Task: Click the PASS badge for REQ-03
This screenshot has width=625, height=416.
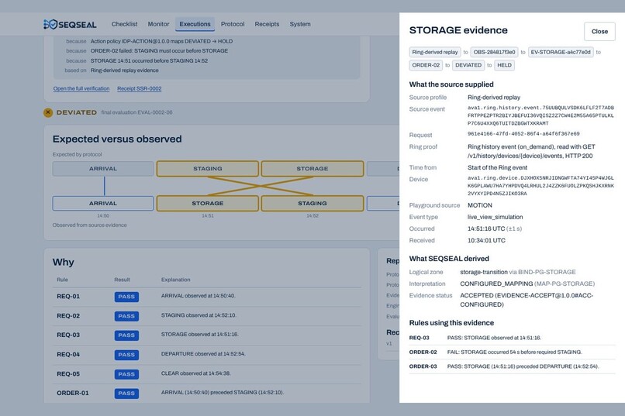Action: (126, 335)
